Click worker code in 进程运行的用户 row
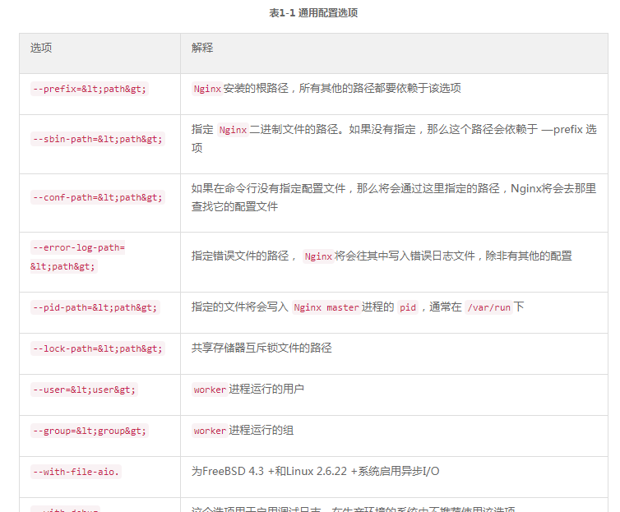This screenshot has width=620, height=512. 210,390
